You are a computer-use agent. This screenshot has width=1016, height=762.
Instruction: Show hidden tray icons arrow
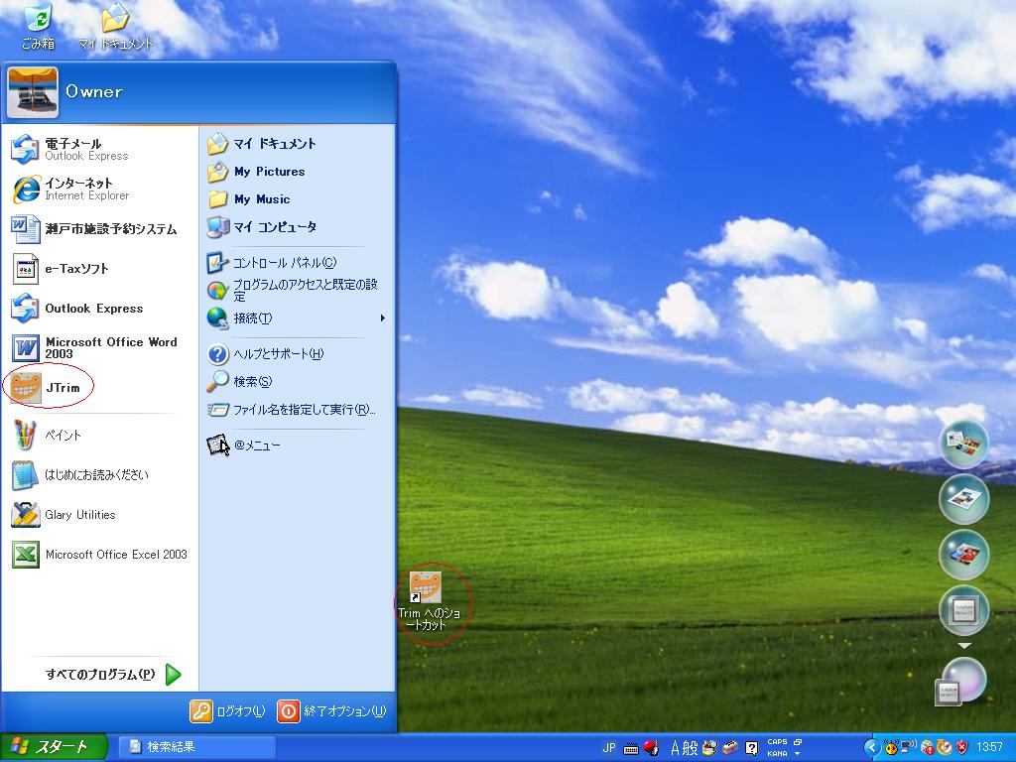click(x=872, y=748)
